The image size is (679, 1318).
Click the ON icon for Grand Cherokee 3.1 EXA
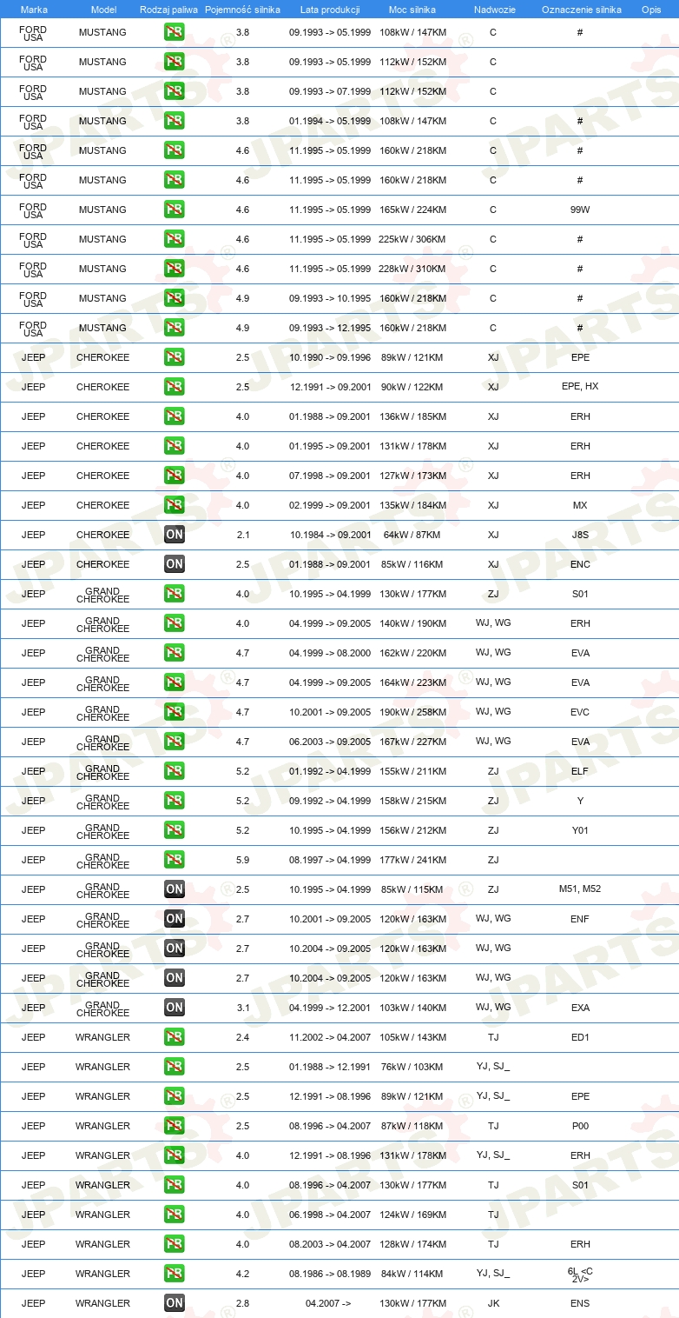pos(174,1008)
